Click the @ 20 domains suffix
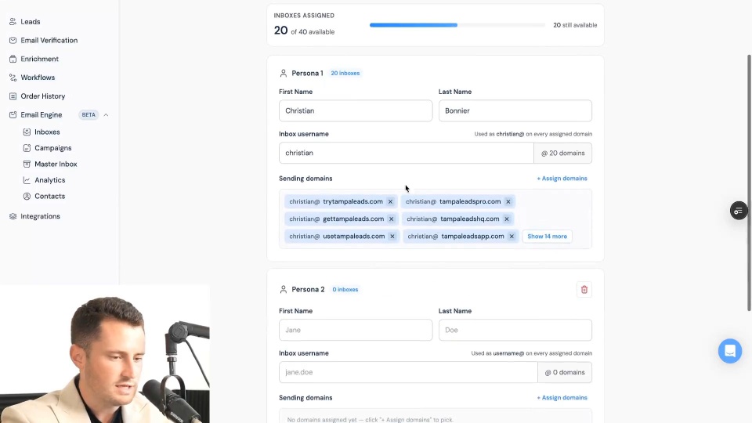This screenshot has height=423, width=752. click(563, 153)
